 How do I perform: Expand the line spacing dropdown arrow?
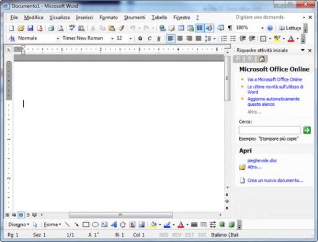[214, 39]
